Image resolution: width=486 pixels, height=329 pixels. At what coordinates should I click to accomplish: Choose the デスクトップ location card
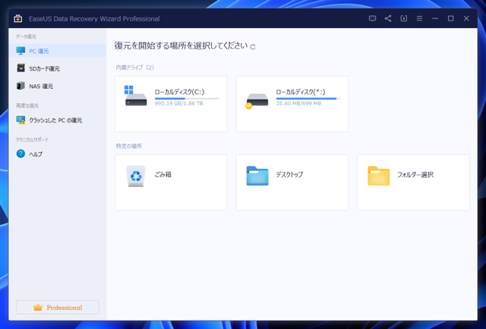[292, 182]
